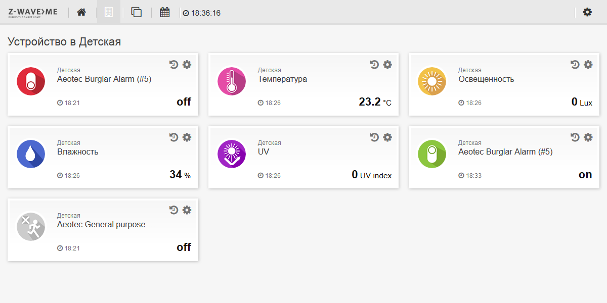Open the Events calendar icon

point(164,12)
